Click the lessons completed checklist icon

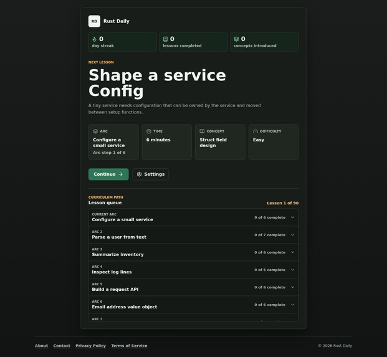(x=165, y=39)
